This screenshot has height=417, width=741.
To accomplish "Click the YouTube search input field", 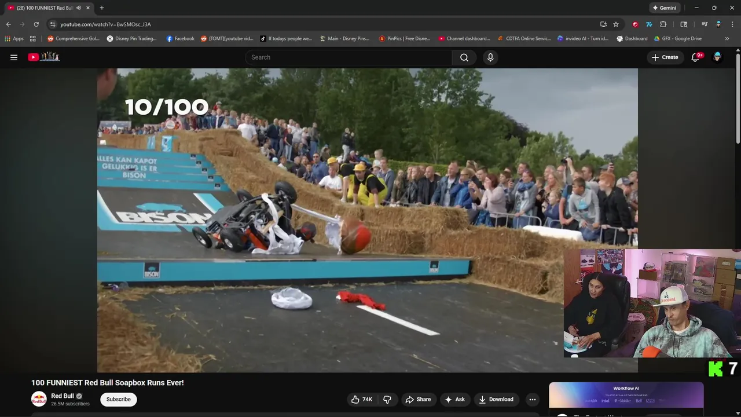I will [x=349, y=57].
